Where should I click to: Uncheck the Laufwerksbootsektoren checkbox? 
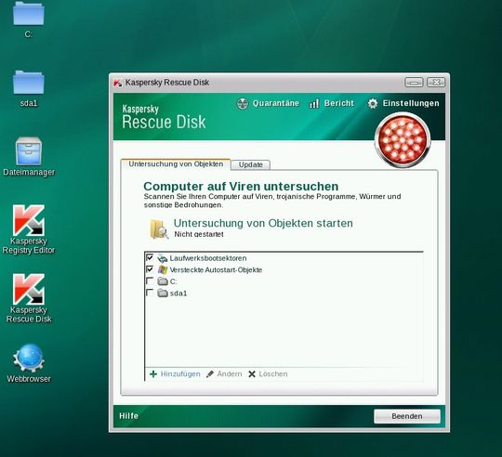click(150, 257)
